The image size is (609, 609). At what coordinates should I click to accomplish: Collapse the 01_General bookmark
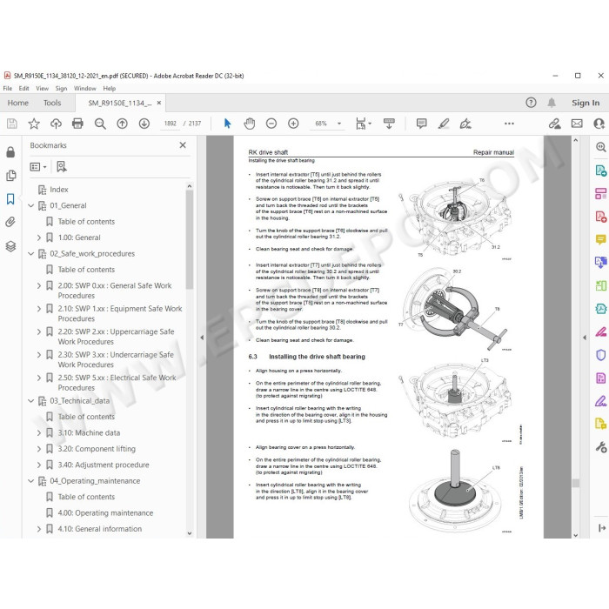(31, 205)
